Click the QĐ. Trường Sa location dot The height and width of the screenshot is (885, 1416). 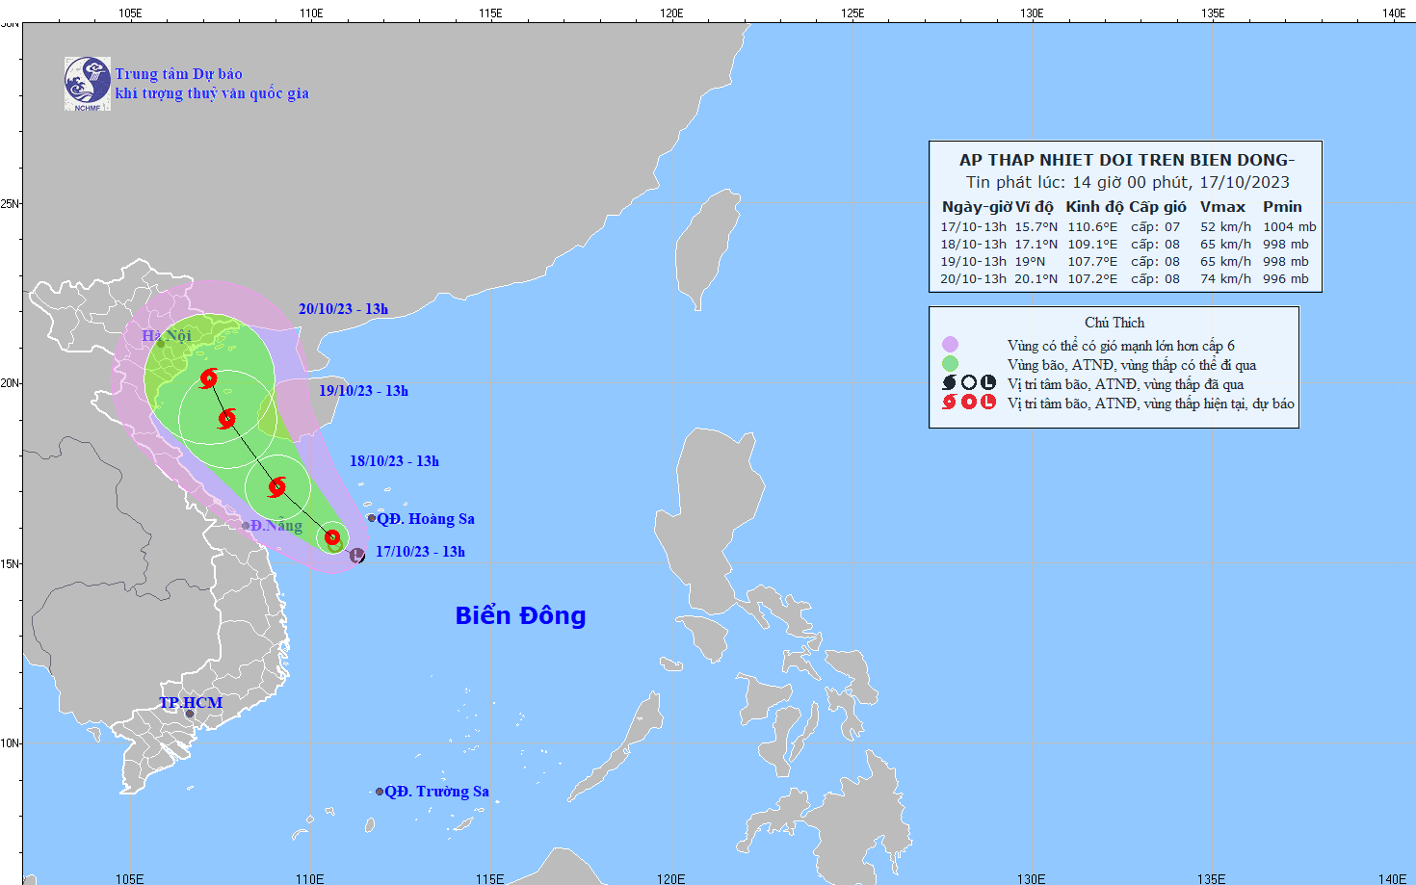point(380,792)
